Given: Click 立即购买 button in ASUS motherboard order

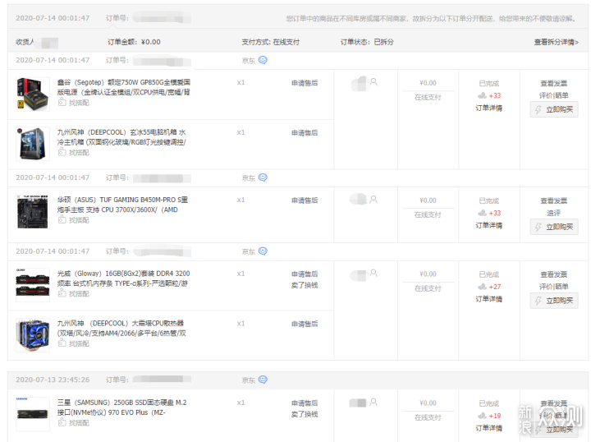Looking at the screenshot, I should tap(554, 227).
